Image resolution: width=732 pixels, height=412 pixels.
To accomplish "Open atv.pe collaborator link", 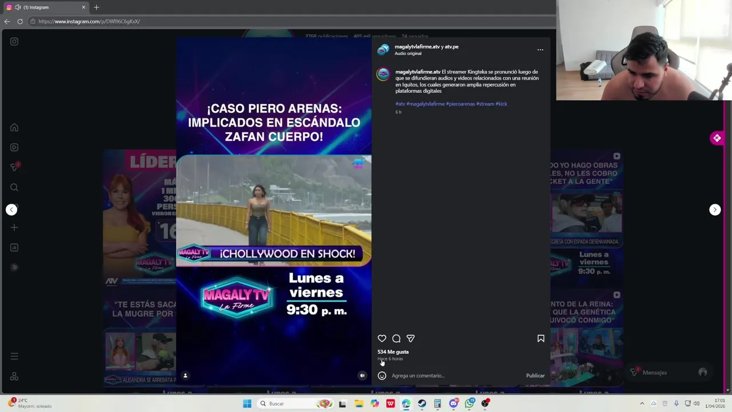I will (452, 46).
